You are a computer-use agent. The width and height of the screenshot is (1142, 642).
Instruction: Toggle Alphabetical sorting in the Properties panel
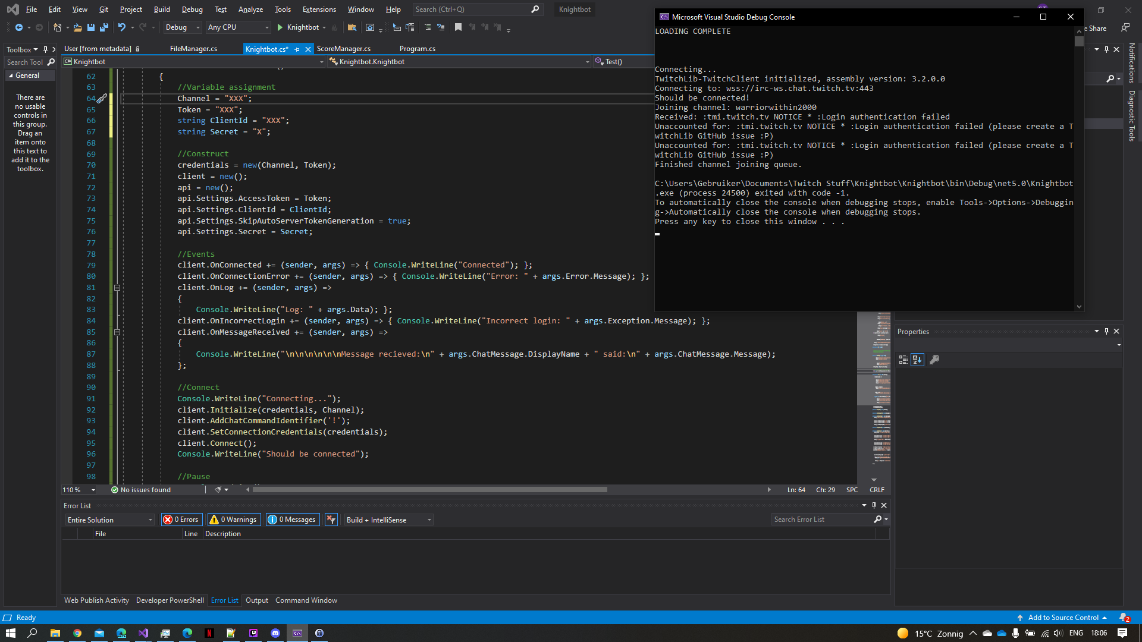click(918, 360)
